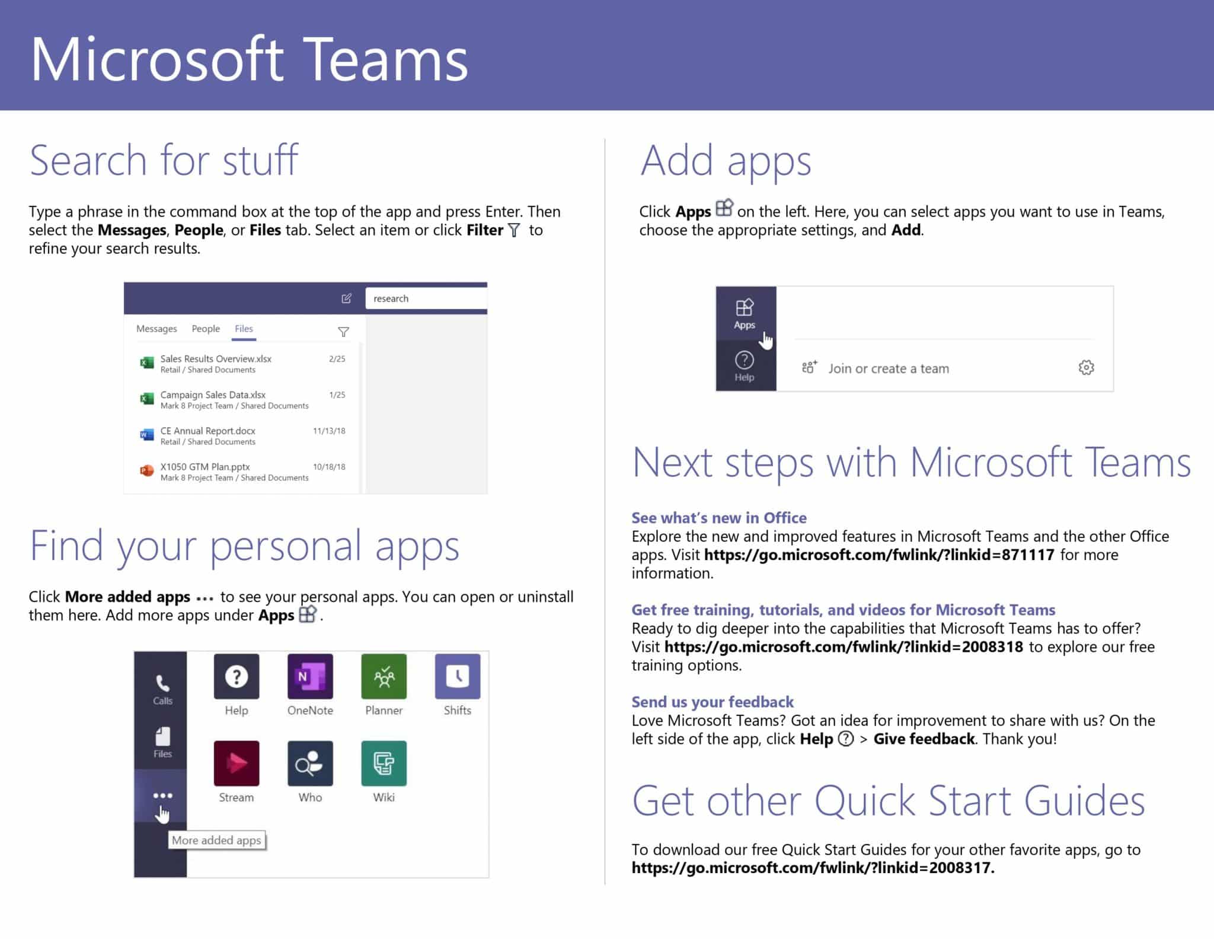Screen dimensions: 1214x939
Task: Click the settings gear near team options
Action: pyautogui.click(x=1087, y=368)
